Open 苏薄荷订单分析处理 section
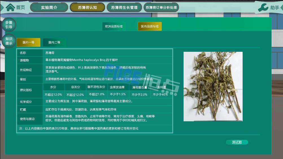 [x=161, y=8]
